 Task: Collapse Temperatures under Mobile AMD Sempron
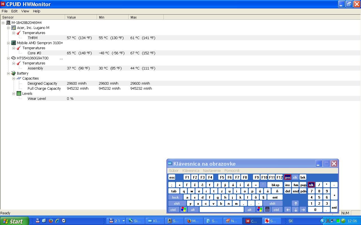coord(14,48)
